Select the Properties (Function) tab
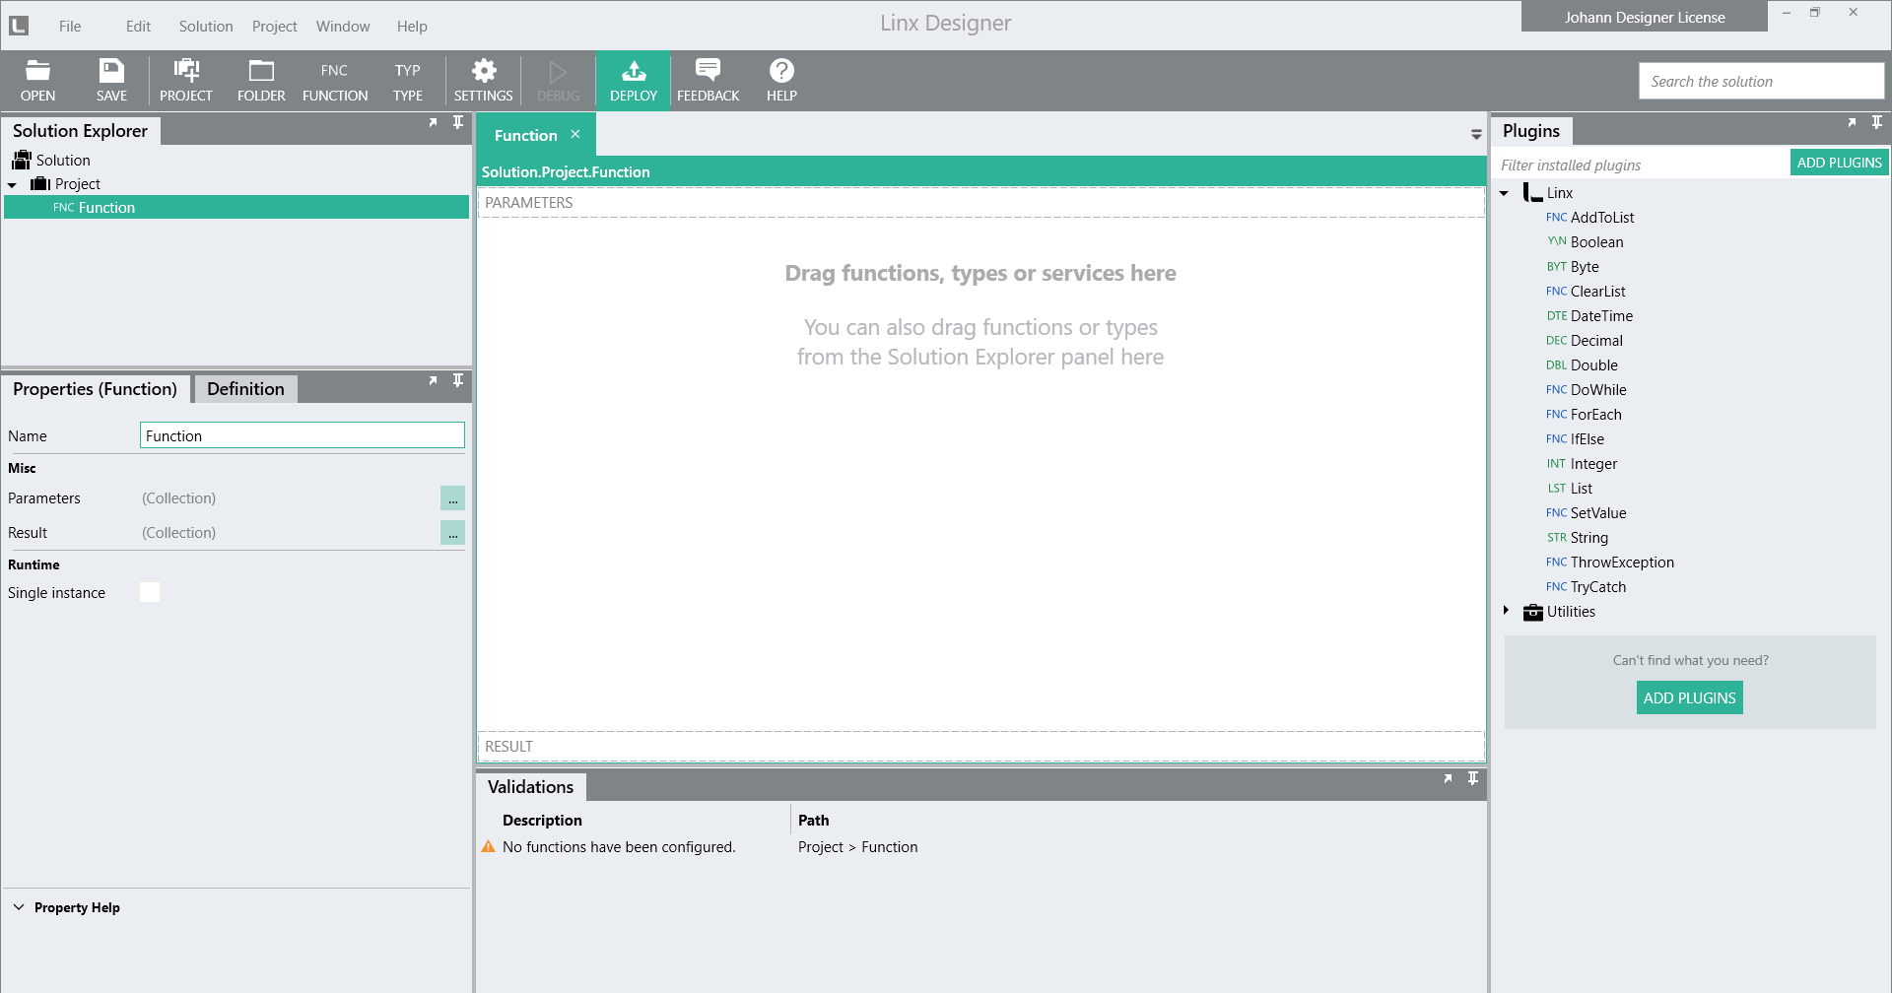This screenshot has height=993, width=1892. tap(96, 389)
